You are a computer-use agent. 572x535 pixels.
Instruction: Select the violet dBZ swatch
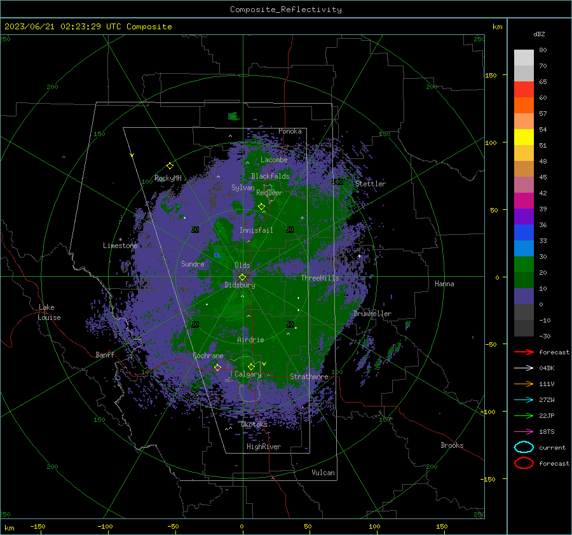pyautogui.click(x=524, y=217)
